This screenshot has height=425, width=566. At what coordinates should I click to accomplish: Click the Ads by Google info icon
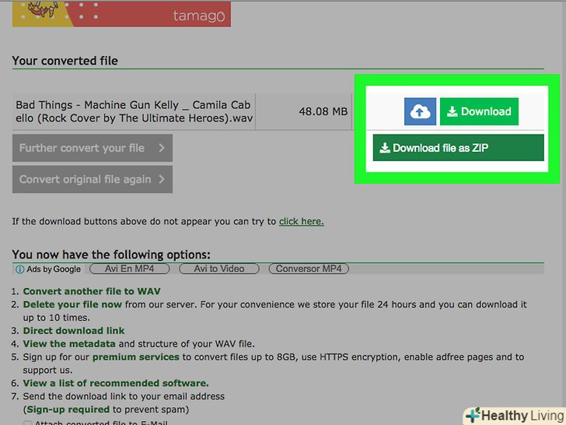pyautogui.click(x=20, y=269)
